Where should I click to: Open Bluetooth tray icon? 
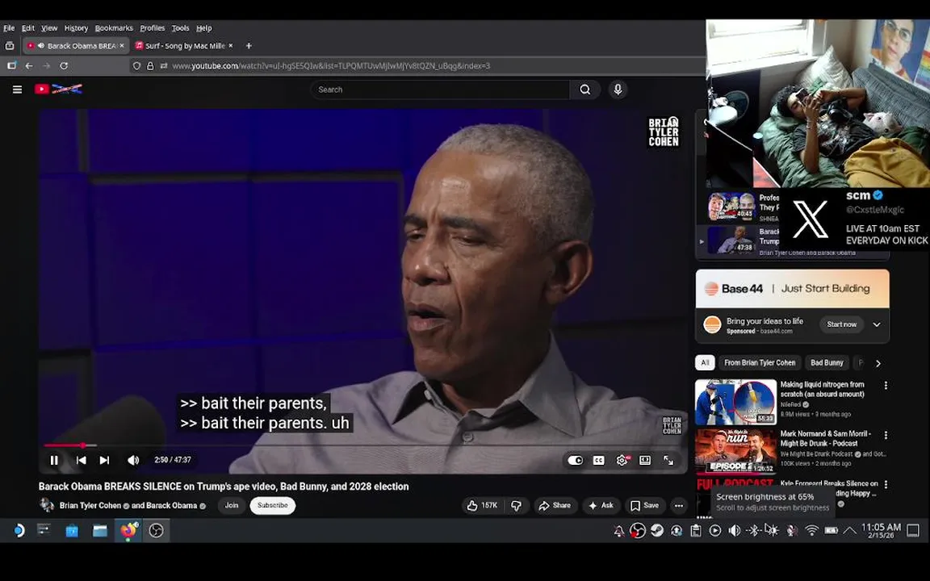pyautogui.click(x=754, y=531)
